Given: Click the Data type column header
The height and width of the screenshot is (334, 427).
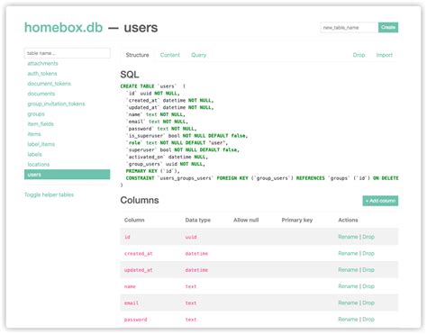Looking at the screenshot, I should click(198, 220).
